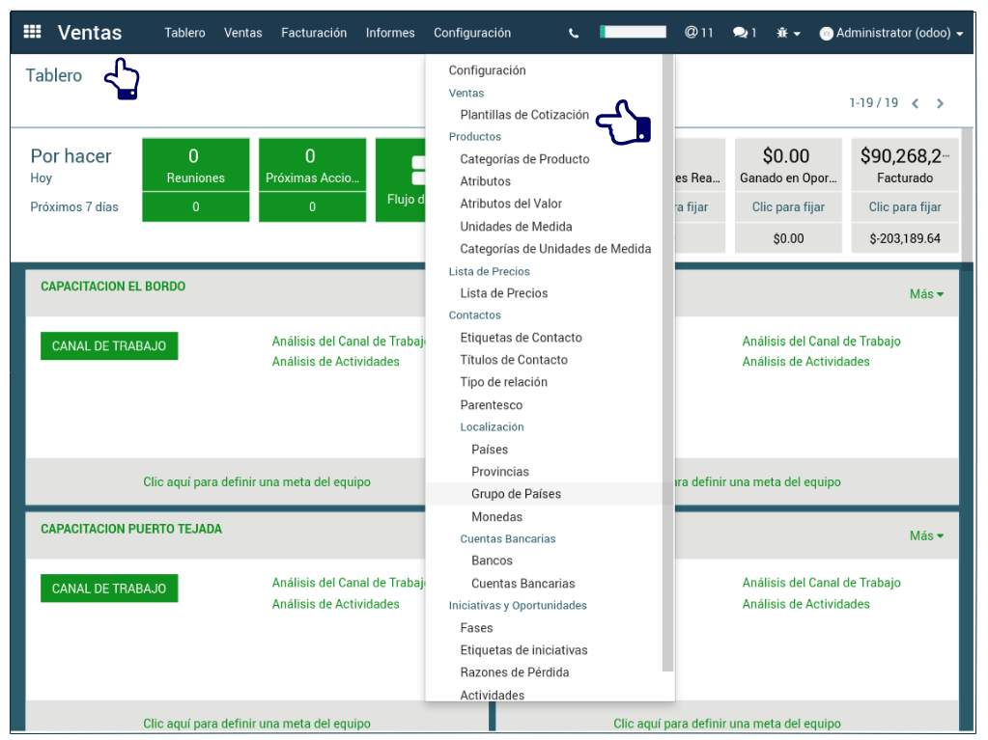
Task: Open the chat conversations icon
Action: tap(744, 33)
